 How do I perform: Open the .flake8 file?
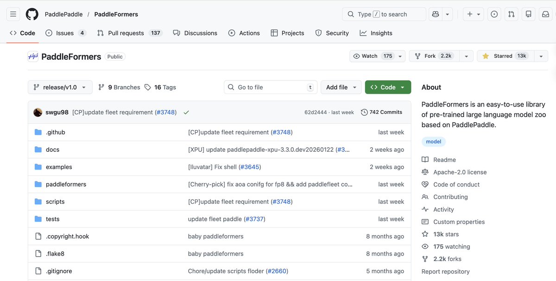[x=55, y=254]
